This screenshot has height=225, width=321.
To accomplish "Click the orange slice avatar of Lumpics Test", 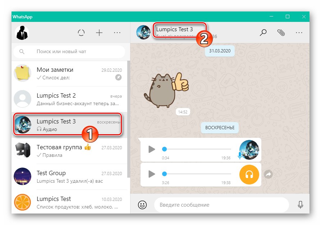I will pyautogui.click(x=22, y=202).
